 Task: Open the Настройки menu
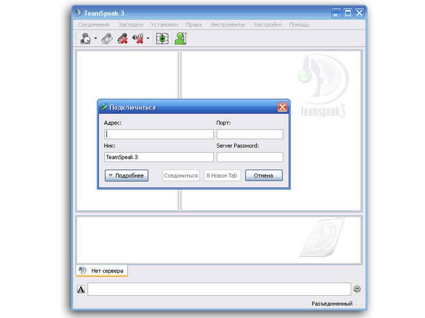(267, 24)
